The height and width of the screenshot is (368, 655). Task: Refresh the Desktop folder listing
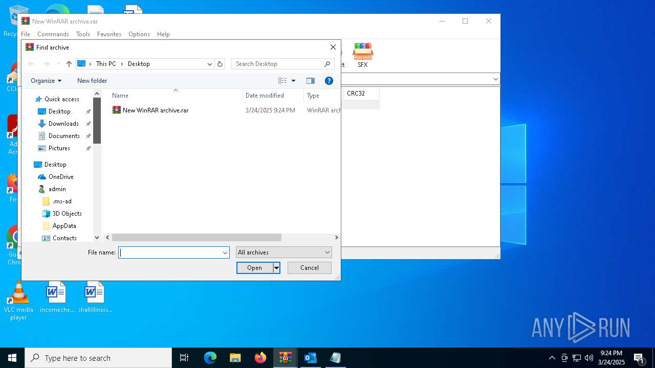click(x=220, y=64)
